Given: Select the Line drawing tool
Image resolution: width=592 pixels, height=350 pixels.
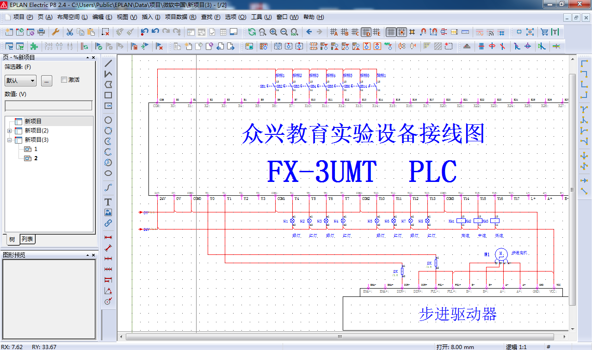Looking at the screenshot, I should (x=108, y=63).
